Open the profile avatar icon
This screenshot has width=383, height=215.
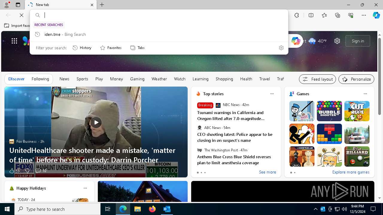pyautogui.click(x=7, y=5)
